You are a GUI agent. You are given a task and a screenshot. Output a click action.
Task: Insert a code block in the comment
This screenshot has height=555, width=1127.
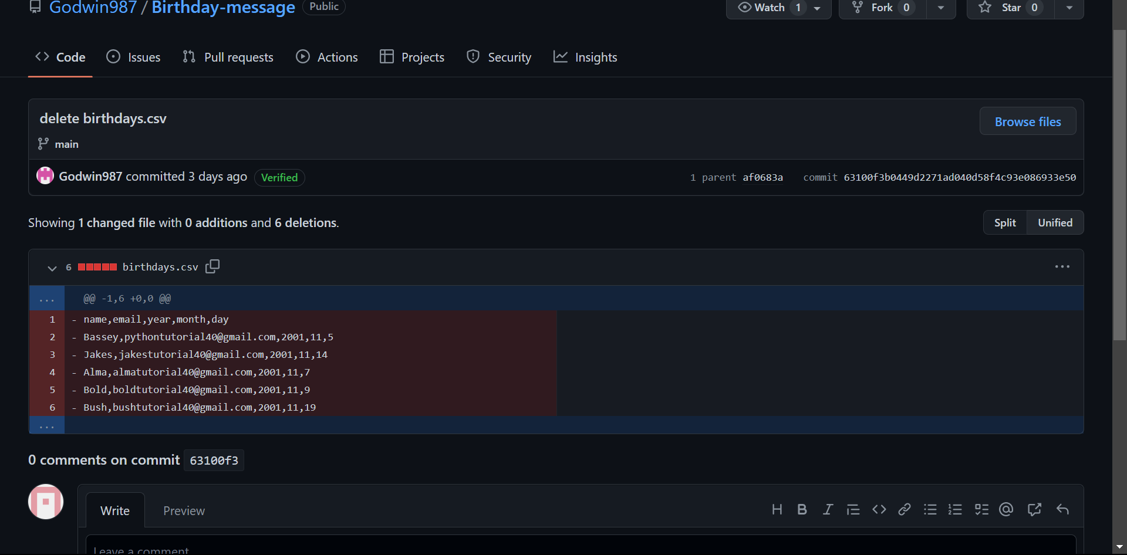[879, 510]
